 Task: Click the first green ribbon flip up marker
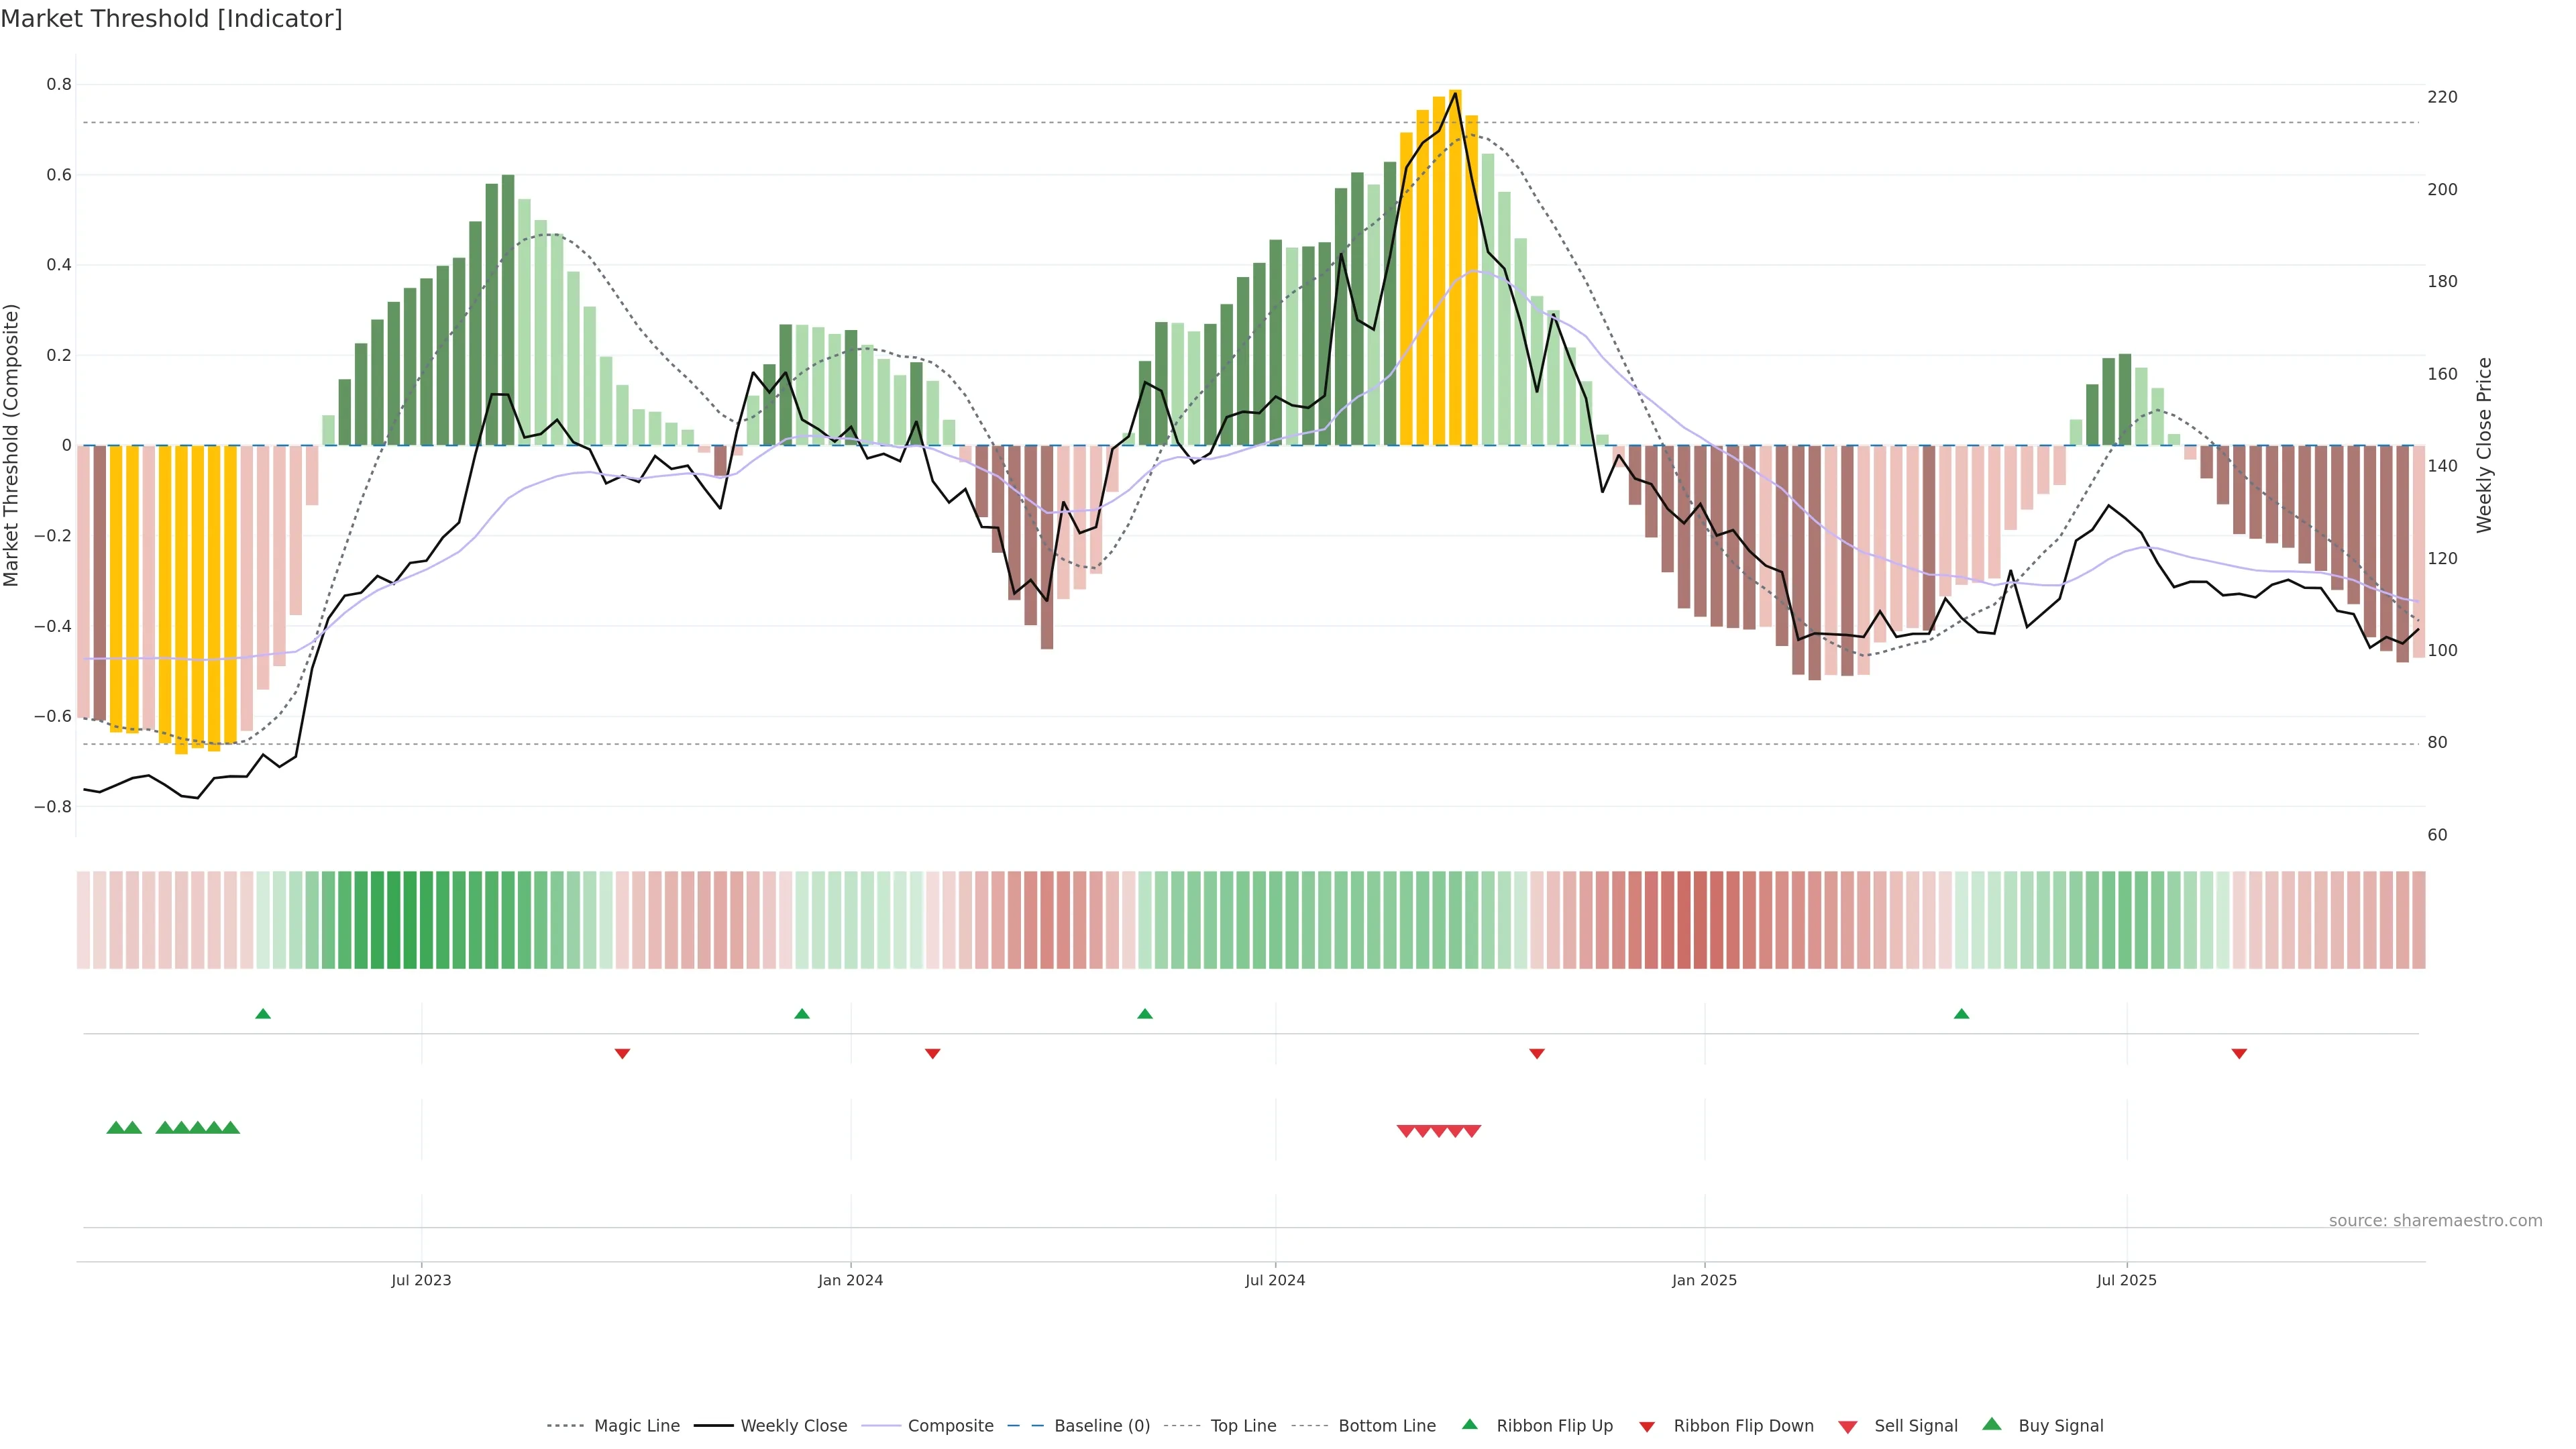coord(263,1014)
